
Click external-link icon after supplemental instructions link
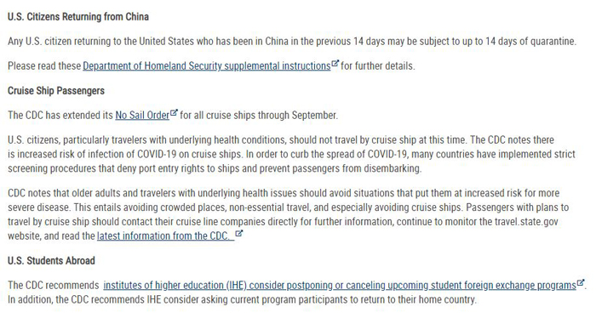pyautogui.click(x=335, y=63)
